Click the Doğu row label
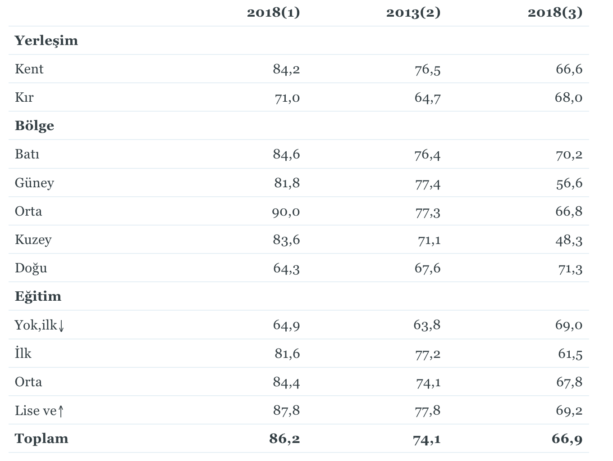 pos(31,268)
